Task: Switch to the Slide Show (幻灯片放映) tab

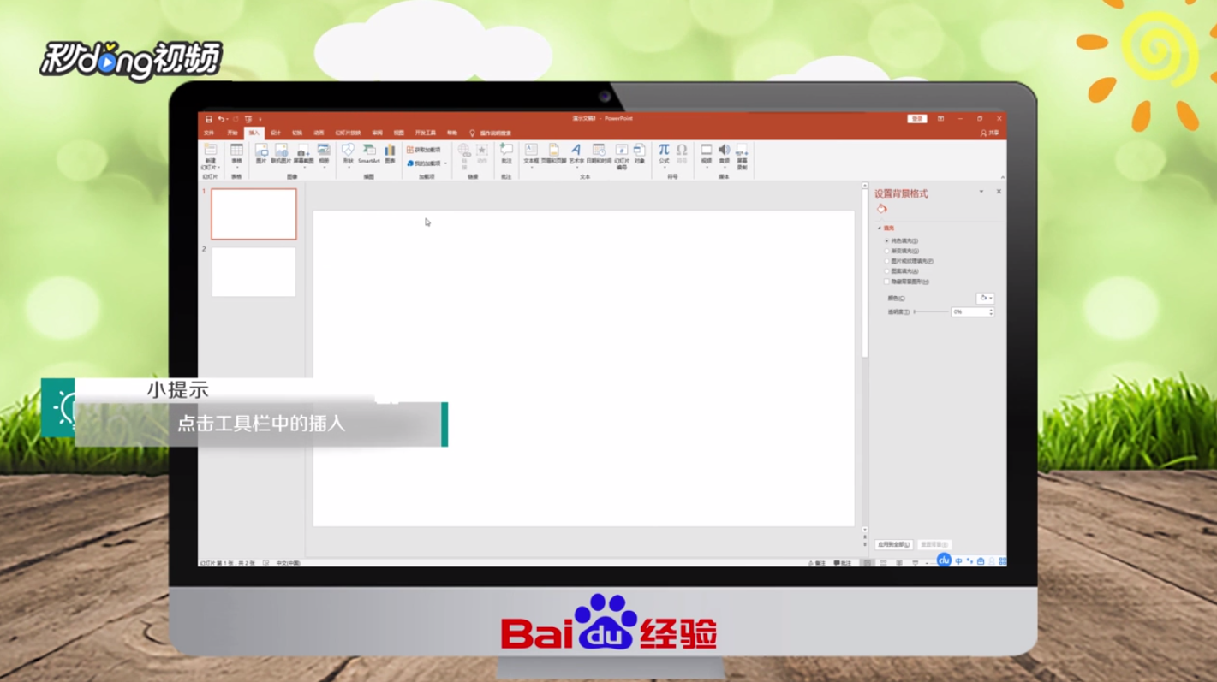Action: point(348,133)
